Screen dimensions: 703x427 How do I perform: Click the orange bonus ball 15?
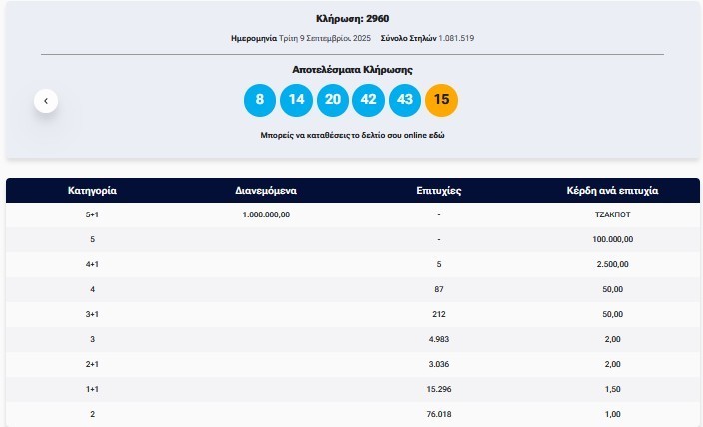point(441,101)
